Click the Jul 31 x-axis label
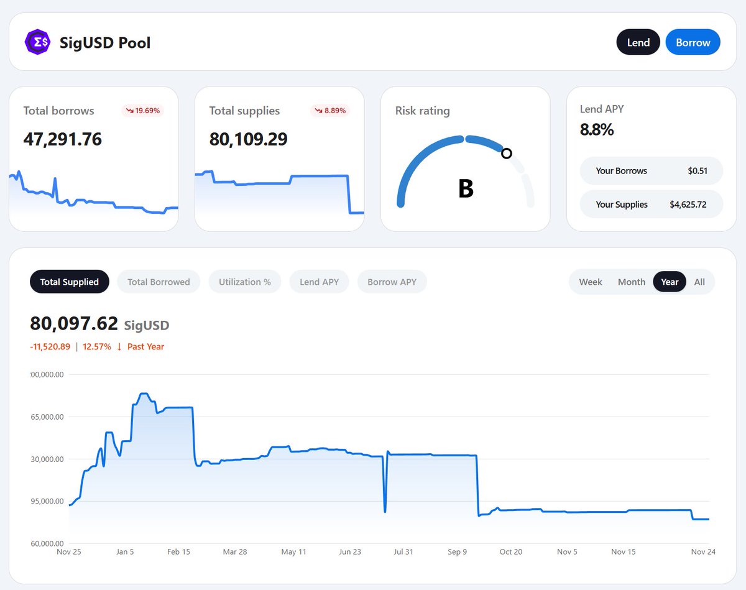The width and height of the screenshot is (746, 590). coord(403,551)
